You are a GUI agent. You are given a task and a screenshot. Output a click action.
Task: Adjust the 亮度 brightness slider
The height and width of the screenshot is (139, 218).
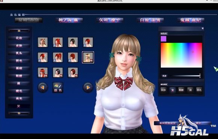(x=185, y=76)
